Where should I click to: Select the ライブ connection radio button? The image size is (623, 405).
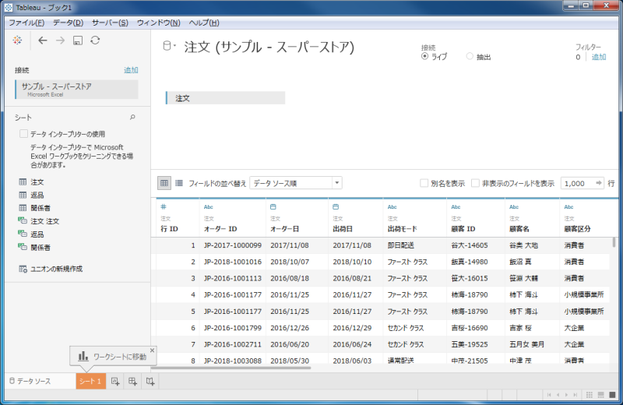point(424,56)
